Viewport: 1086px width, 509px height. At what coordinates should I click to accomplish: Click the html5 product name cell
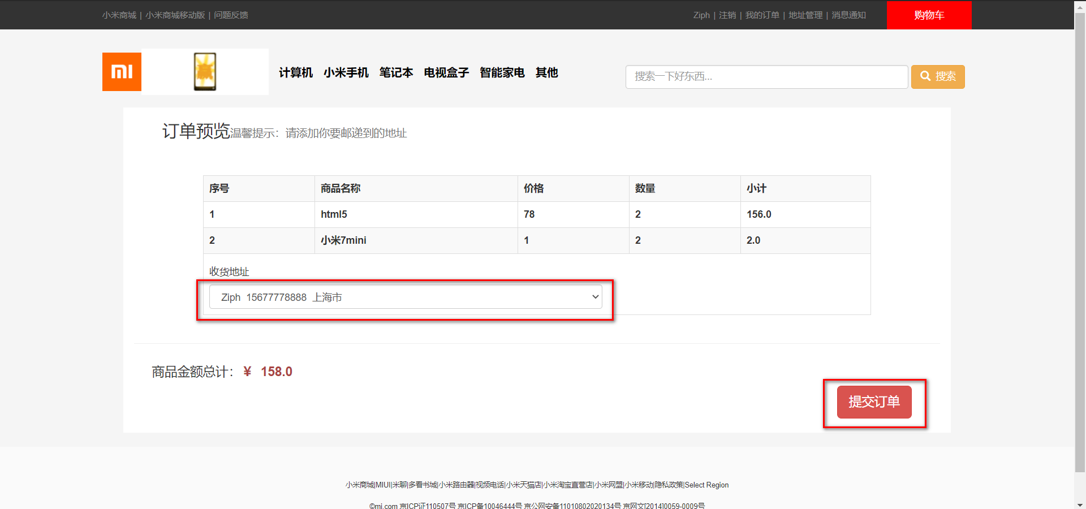pos(416,214)
